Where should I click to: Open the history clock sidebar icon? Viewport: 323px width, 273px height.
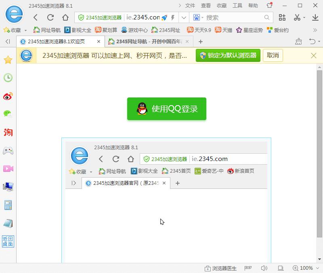click(x=8, y=78)
